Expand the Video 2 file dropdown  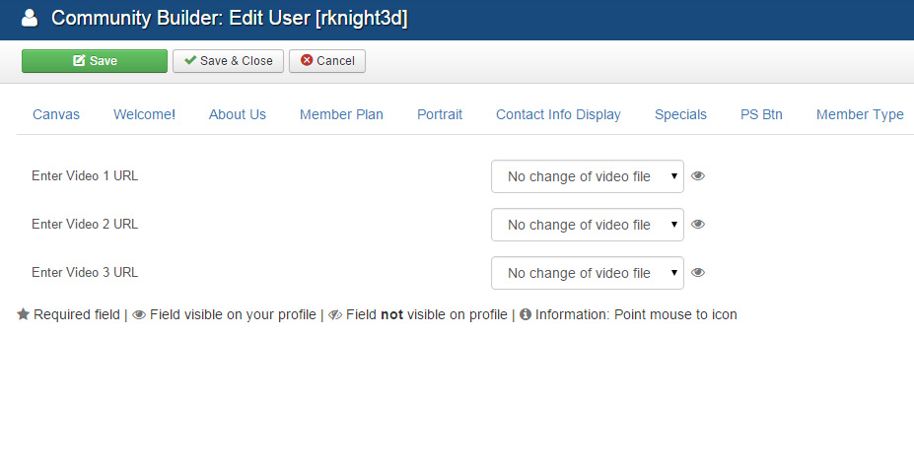[588, 225]
